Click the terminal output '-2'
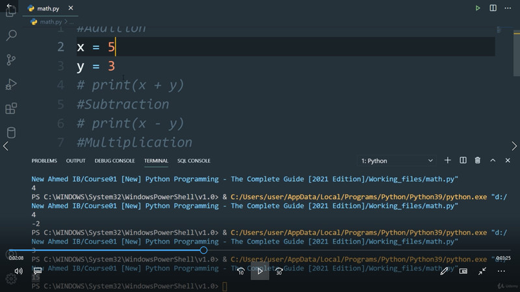Image resolution: width=520 pixels, height=292 pixels. [x=36, y=223]
